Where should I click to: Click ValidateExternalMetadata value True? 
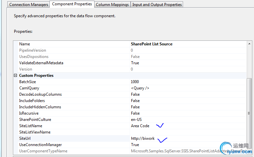click(135, 63)
